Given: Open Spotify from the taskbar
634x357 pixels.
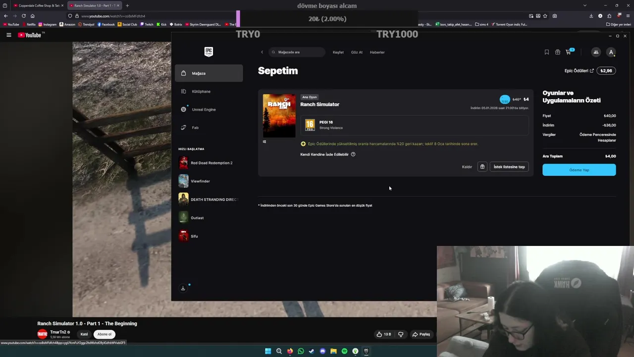Looking at the screenshot, I should point(344,351).
